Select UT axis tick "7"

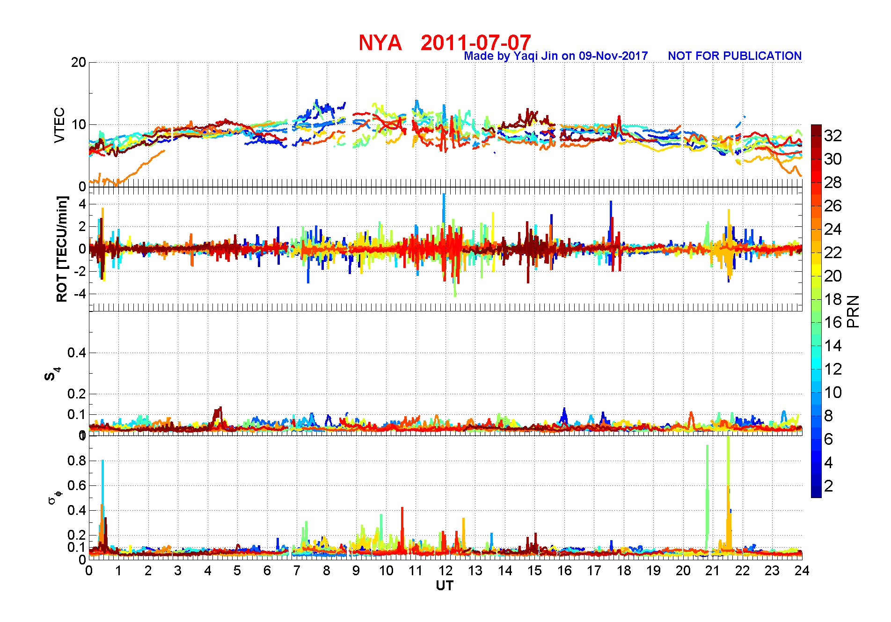(297, 571)
